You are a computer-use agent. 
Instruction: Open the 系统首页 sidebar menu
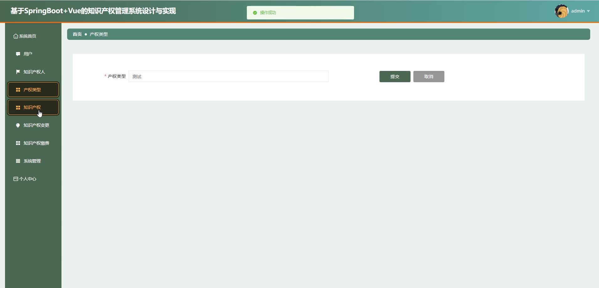tap(33, 36)
